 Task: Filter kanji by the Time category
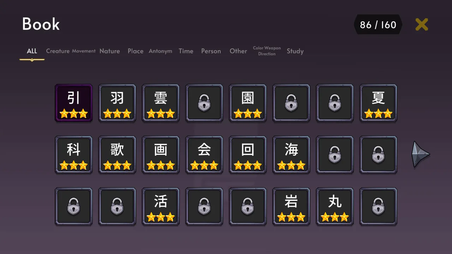186,51
